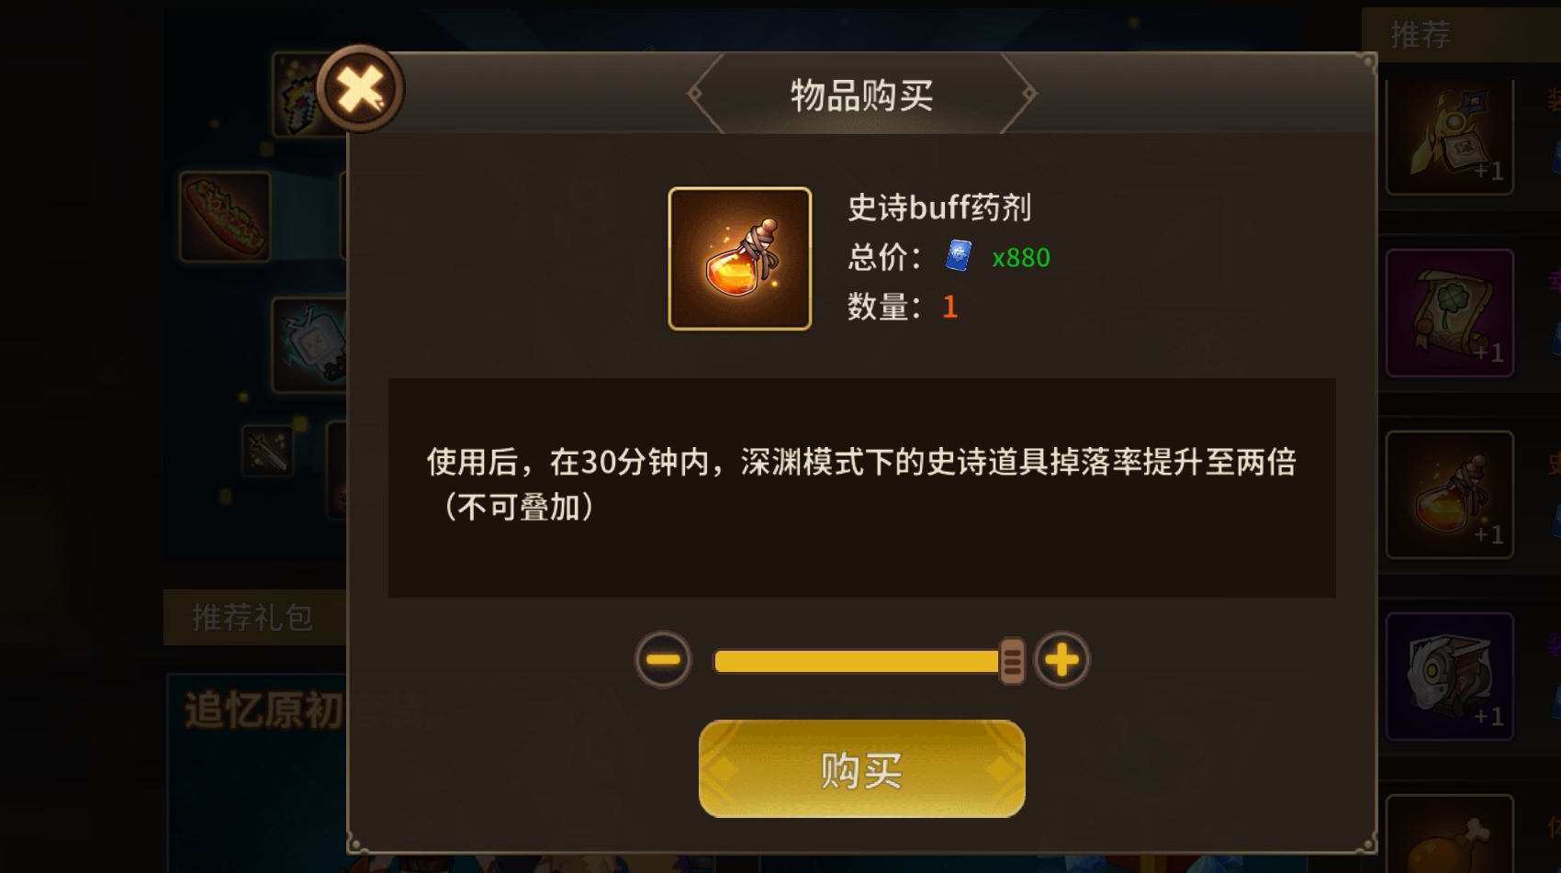Decrease quantity with the minus button
Image resolution: width=1561 pixels, height=873 pixels.
tap(663, 659)
